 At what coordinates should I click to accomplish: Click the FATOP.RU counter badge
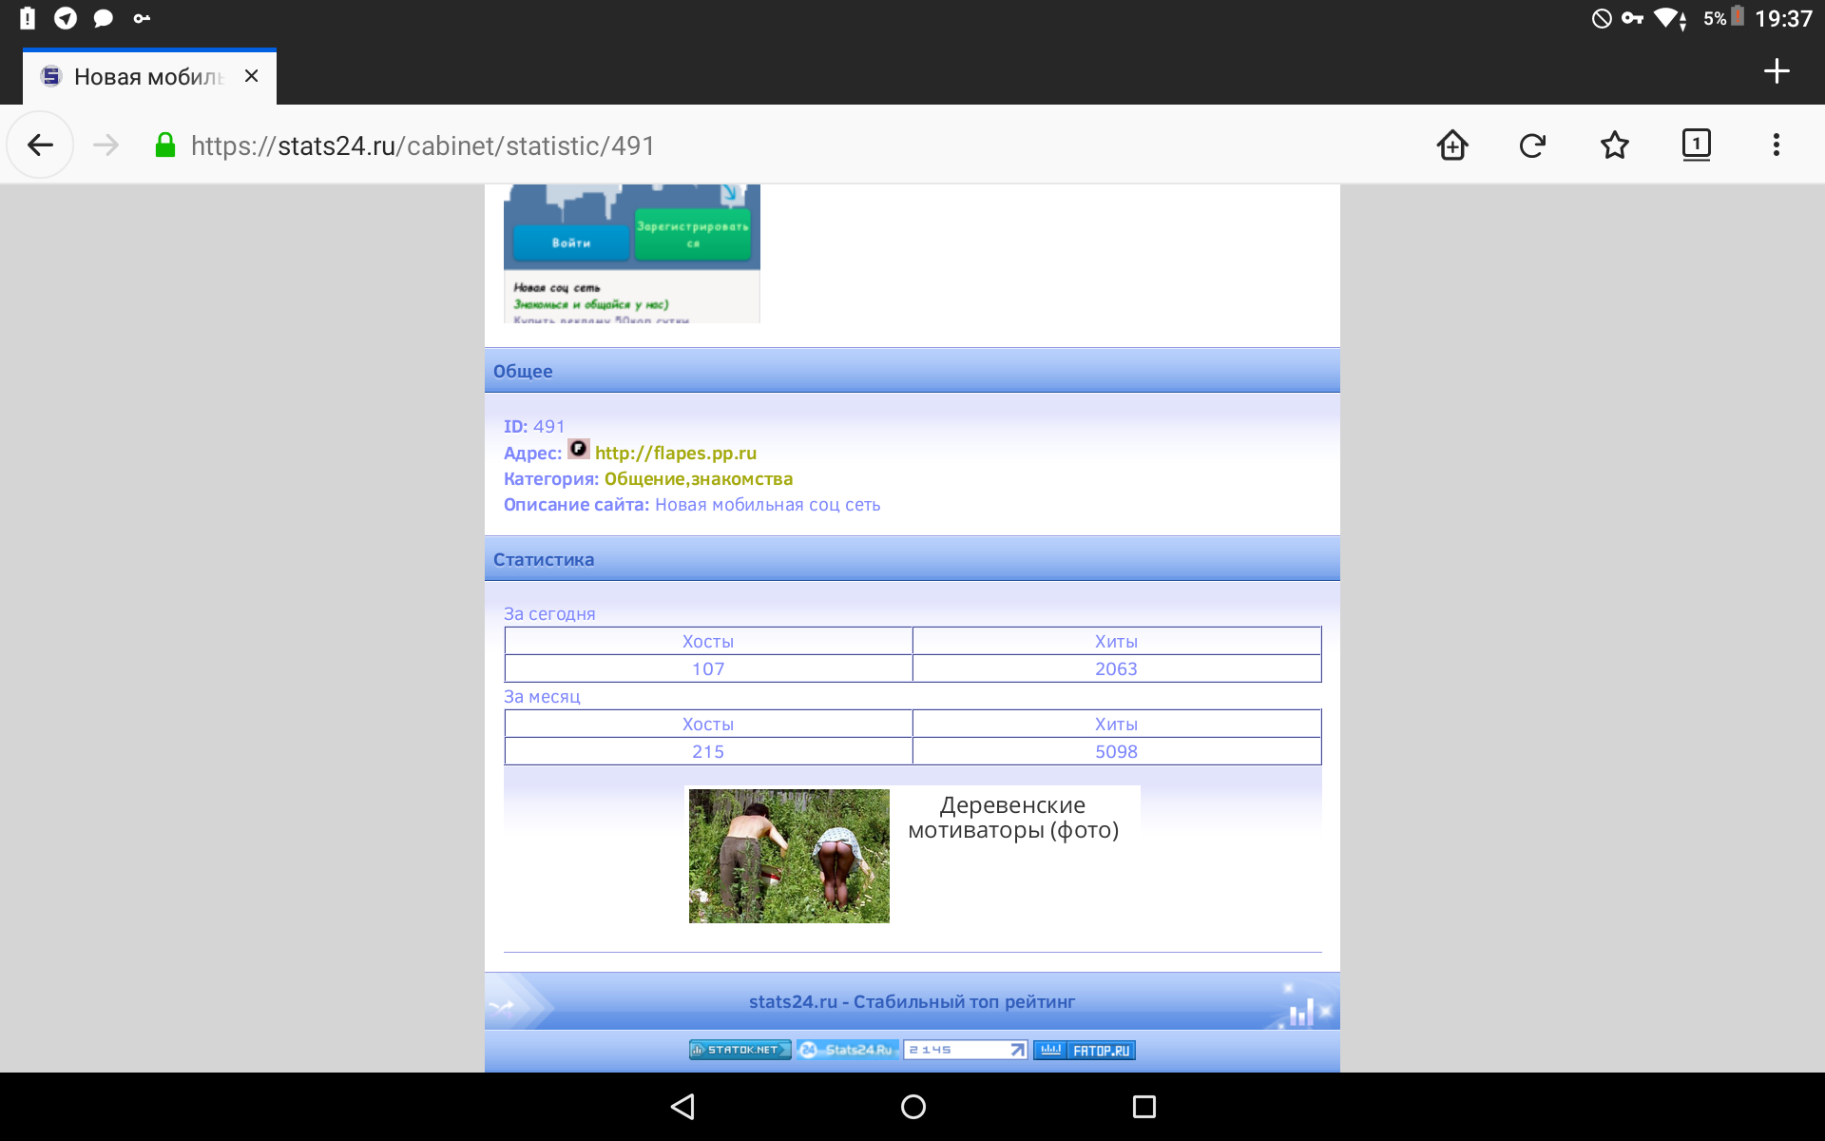[x=1085, y=1050]
